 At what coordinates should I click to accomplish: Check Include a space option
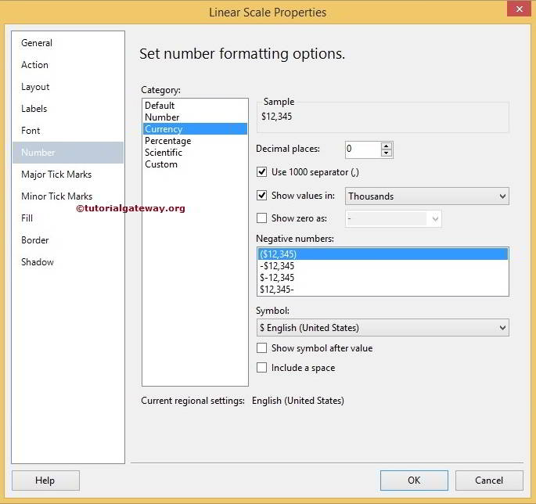tap(262, 368)
